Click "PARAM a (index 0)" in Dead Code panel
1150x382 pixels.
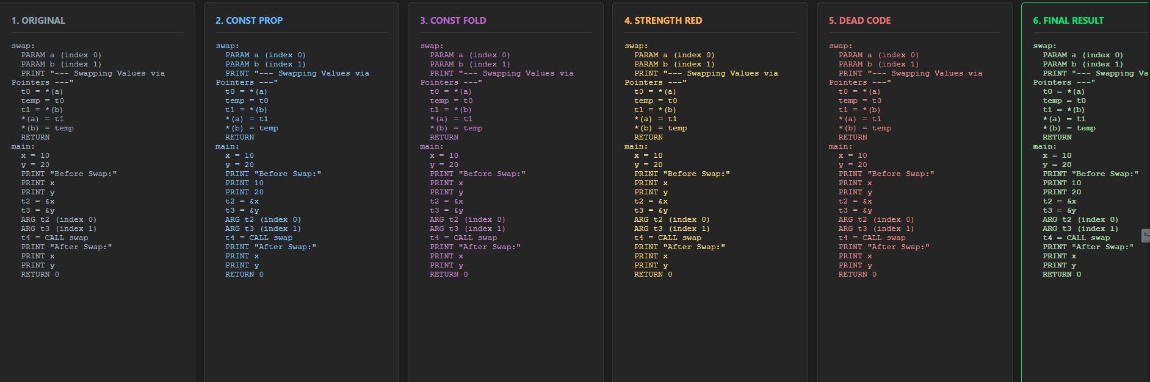click(879, 55)
